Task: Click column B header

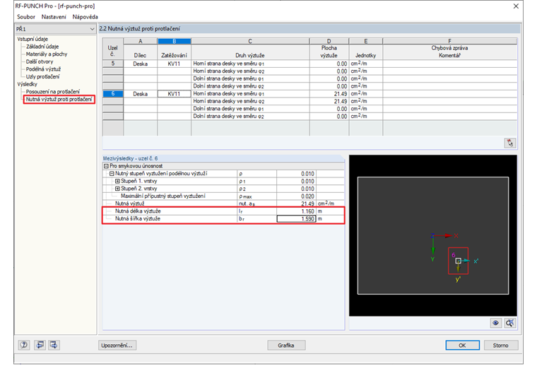Action: point(175,41)
